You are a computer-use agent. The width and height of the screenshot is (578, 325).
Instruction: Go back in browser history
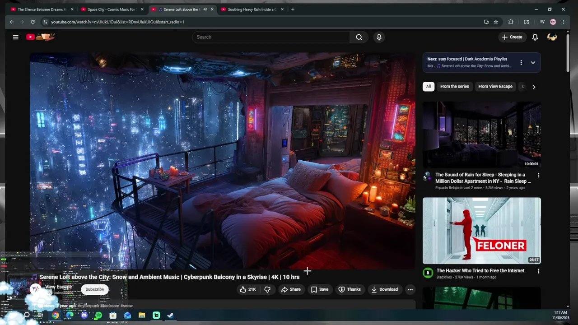(12, 22)
